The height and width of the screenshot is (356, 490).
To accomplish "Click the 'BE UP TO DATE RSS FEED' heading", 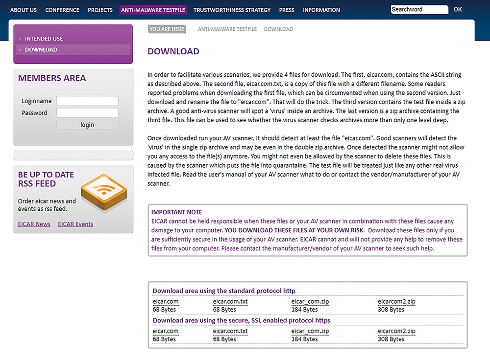I will coord(46,179).
